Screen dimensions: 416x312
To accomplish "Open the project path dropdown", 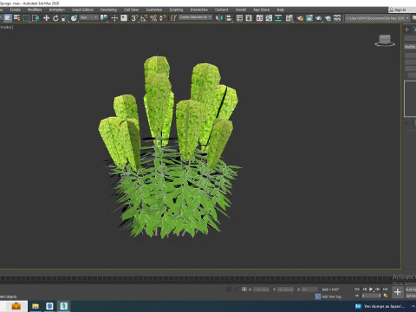I will pyautogui.click(x=377, y=18).
